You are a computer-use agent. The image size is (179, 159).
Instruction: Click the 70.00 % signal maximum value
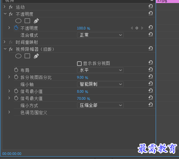[x=83, y=99]
